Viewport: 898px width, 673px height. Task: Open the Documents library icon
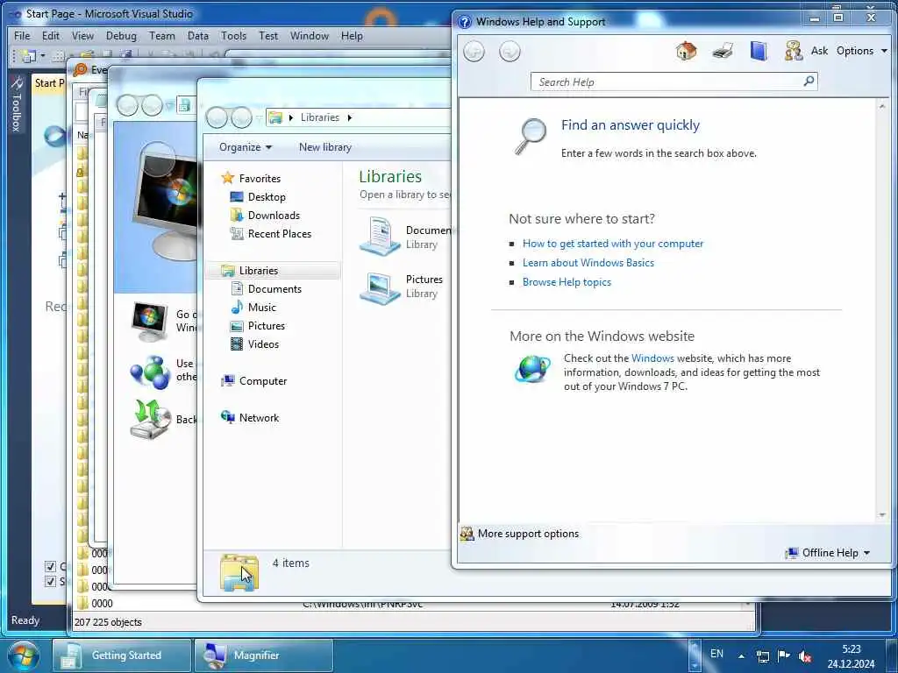(x=380, y=236)
